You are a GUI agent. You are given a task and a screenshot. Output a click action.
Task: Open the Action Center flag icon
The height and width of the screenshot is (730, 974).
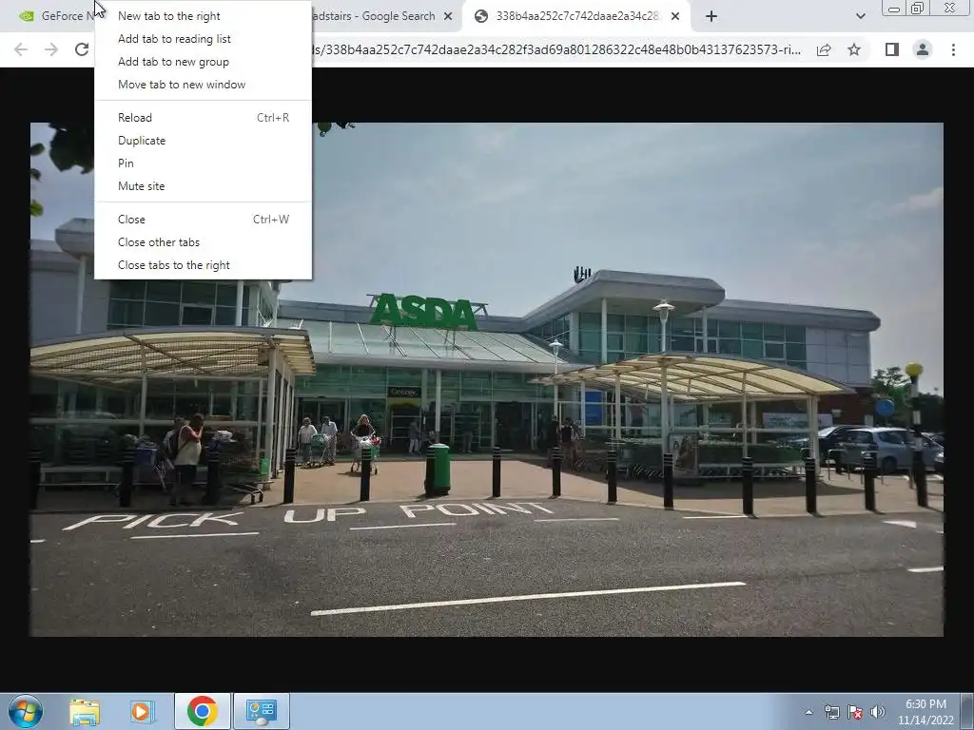(x=855, y=712)
